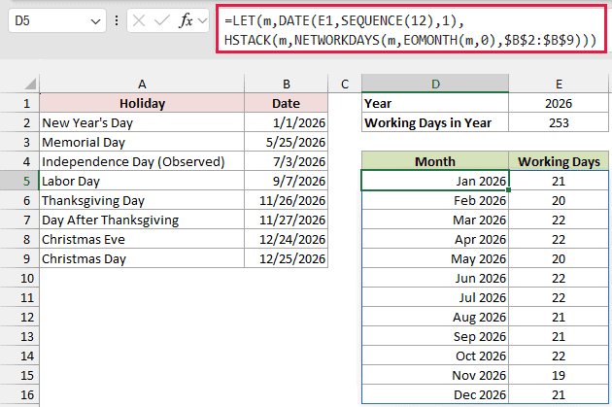612x407 pixels.
Task: Select column E header
Action: pos(559,84)
